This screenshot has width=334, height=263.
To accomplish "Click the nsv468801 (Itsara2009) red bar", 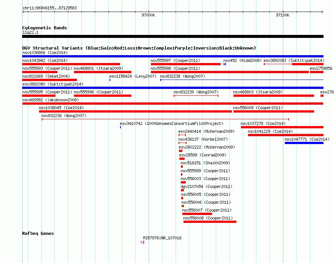I will (x=103, y=72).
